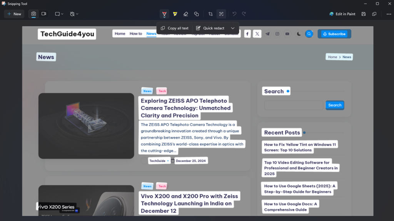
Task: Click Tech tag on ZEISS APO article
Action: [x=162, y=91]
